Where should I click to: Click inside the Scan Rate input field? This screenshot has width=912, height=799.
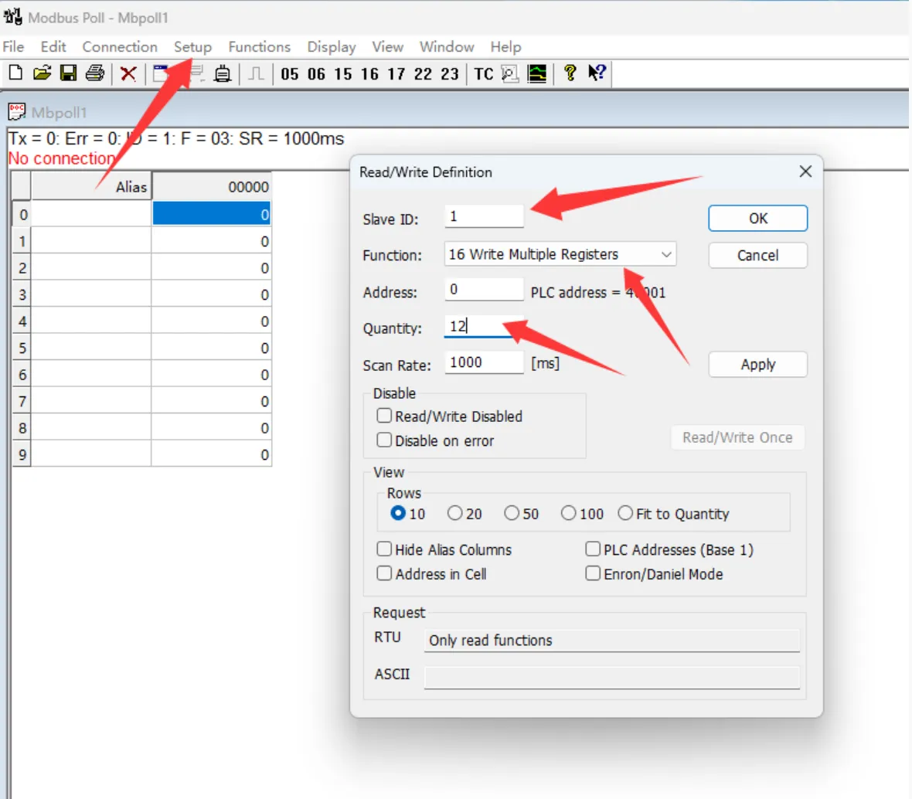point(483,362)
